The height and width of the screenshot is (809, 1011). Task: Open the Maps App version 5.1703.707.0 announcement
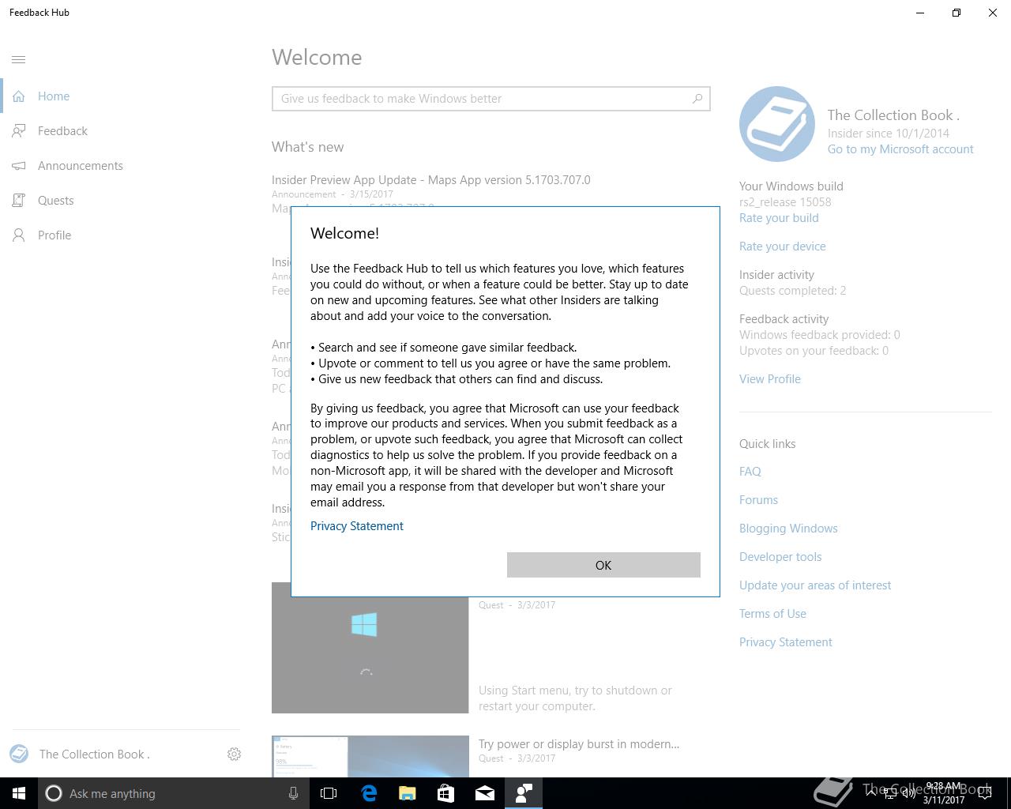(x=431, y=180)
